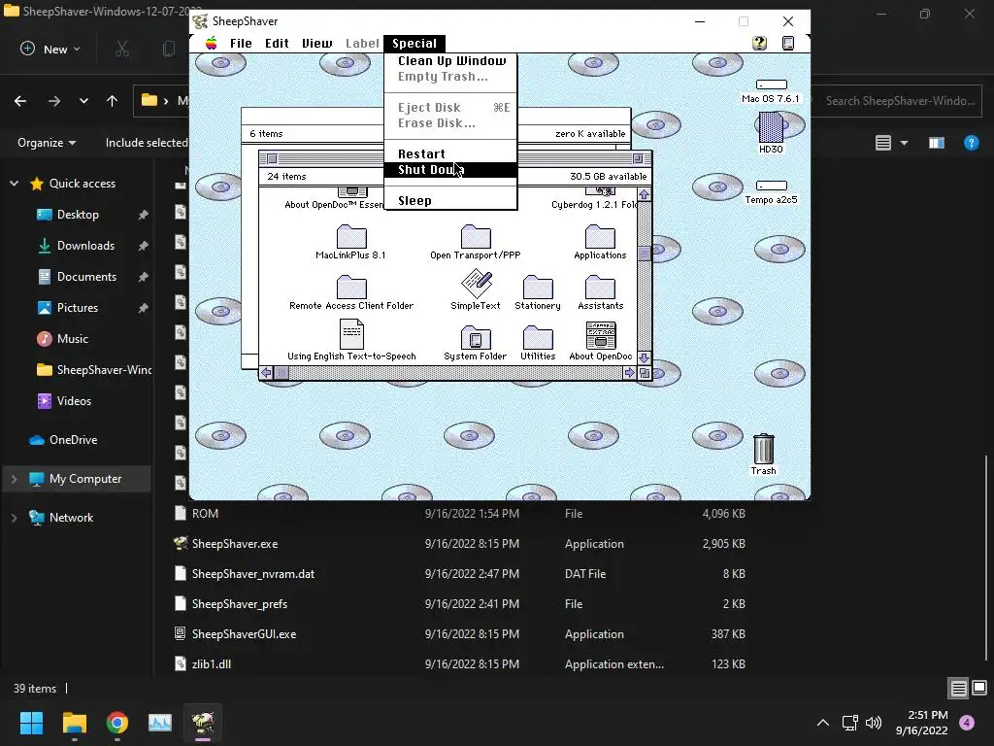The width and height of the screenshot is (994, 746).
Task: Open recent locations dropdown in Explorer
Action: [83, 101]
